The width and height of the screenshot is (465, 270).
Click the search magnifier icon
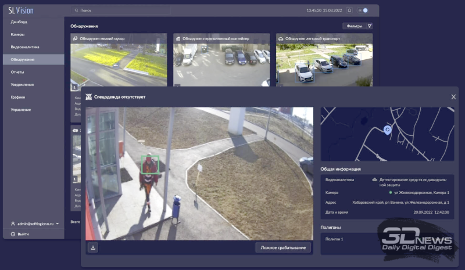(x=76, y=10)
